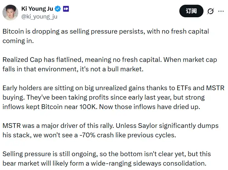The height and width of the screenshot is (170, 228).
Task: Click the CryptoQuant affiliation badge icon
Action: pos(66,9)
